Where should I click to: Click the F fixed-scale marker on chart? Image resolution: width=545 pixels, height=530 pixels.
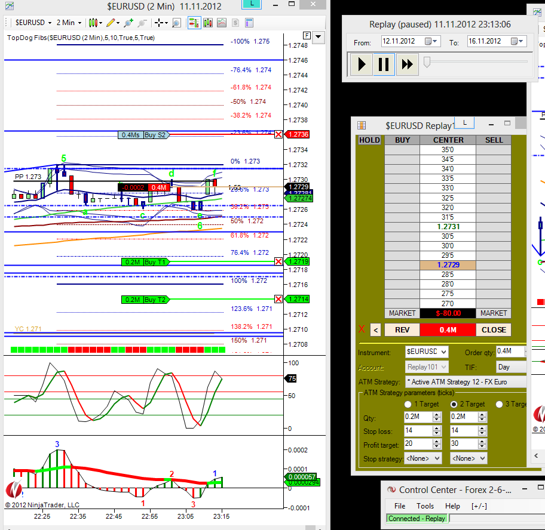[x=307, y=35]
